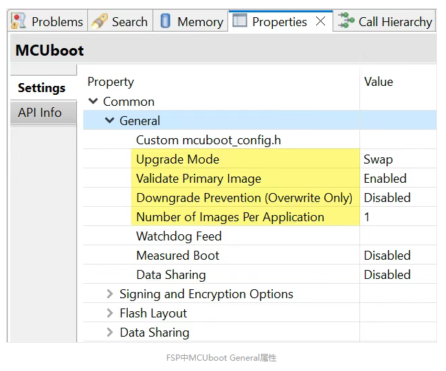
Task: Expand Signing and Encryption Options
Action: (110, 293)
